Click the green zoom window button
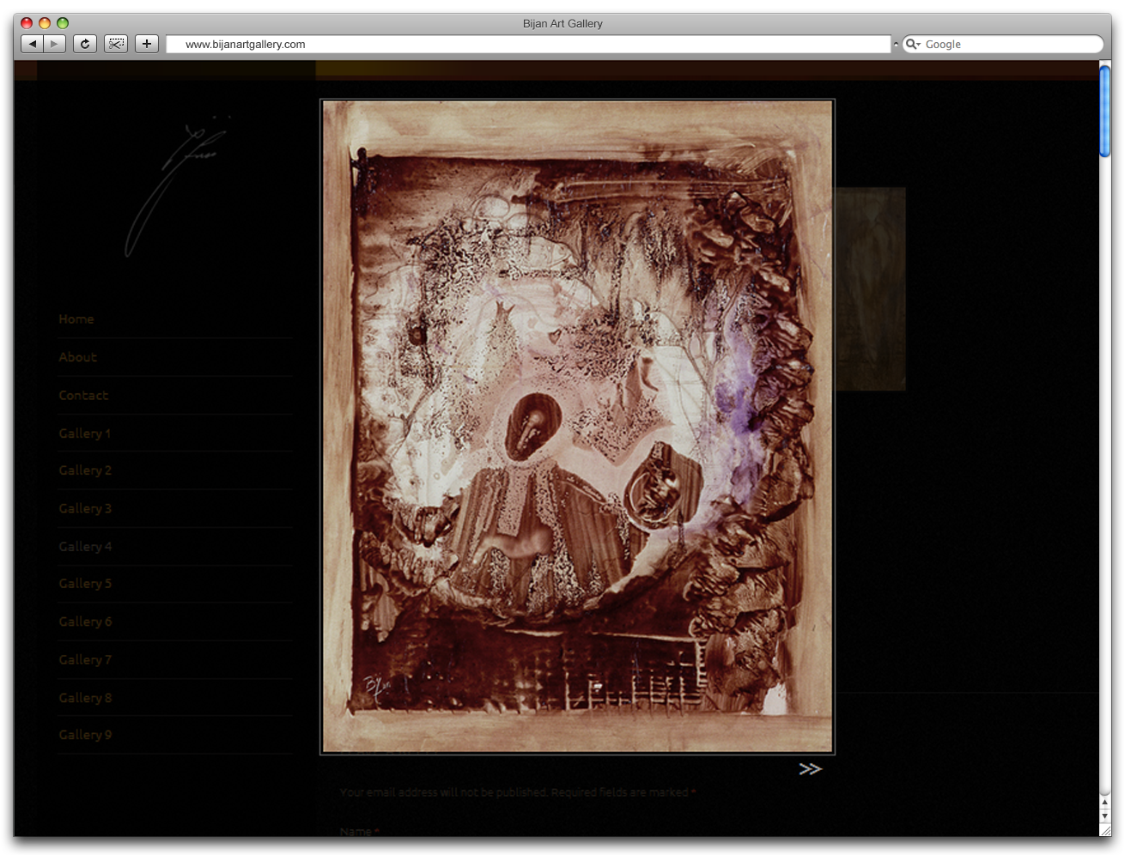This screenshot has width=1125, height=855. coord(63,23)
